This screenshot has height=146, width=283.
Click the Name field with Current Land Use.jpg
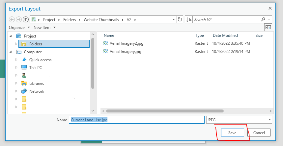coord(137,120)
